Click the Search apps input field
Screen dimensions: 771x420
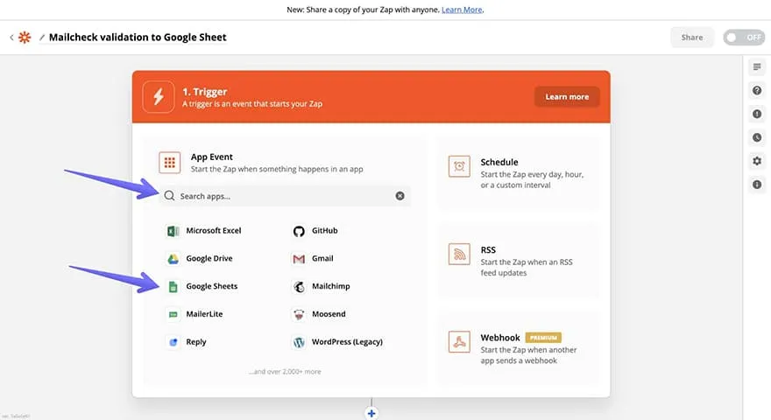tap(280, 196)
